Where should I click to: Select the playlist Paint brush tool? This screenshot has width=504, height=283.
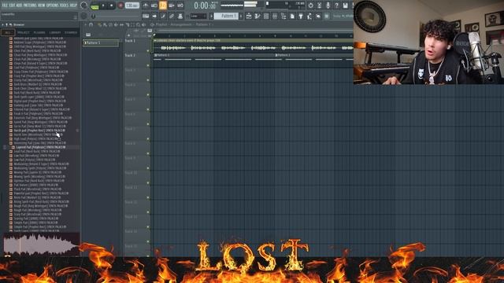coord(105,24)
